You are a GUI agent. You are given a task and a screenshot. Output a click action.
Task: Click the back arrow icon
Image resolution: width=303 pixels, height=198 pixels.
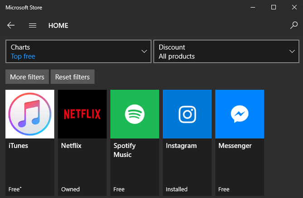(x=11, y=25)
